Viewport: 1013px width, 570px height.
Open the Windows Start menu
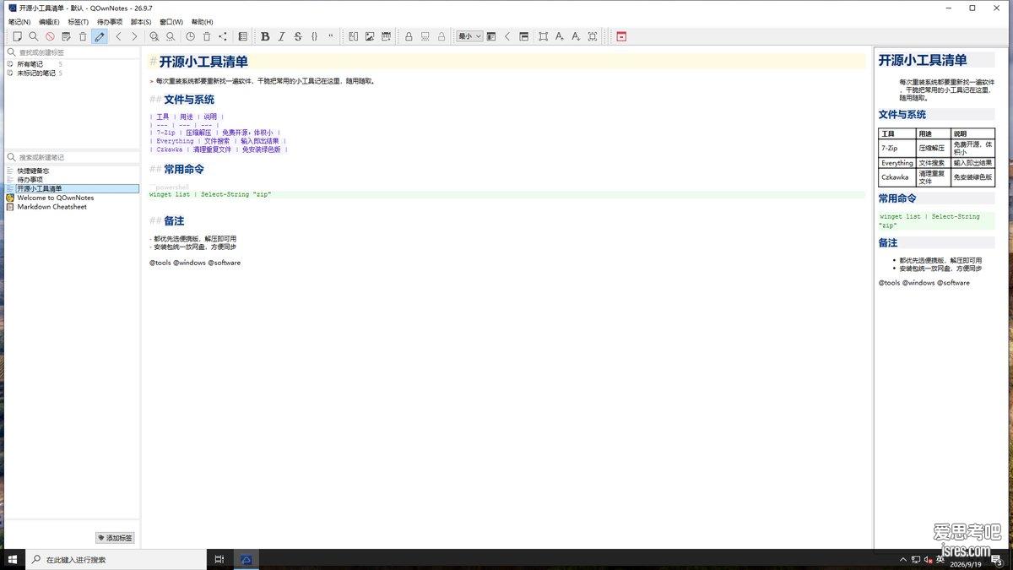point(13,559)
